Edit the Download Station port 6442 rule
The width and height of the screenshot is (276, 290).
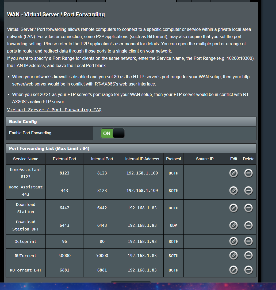point(233,208)
